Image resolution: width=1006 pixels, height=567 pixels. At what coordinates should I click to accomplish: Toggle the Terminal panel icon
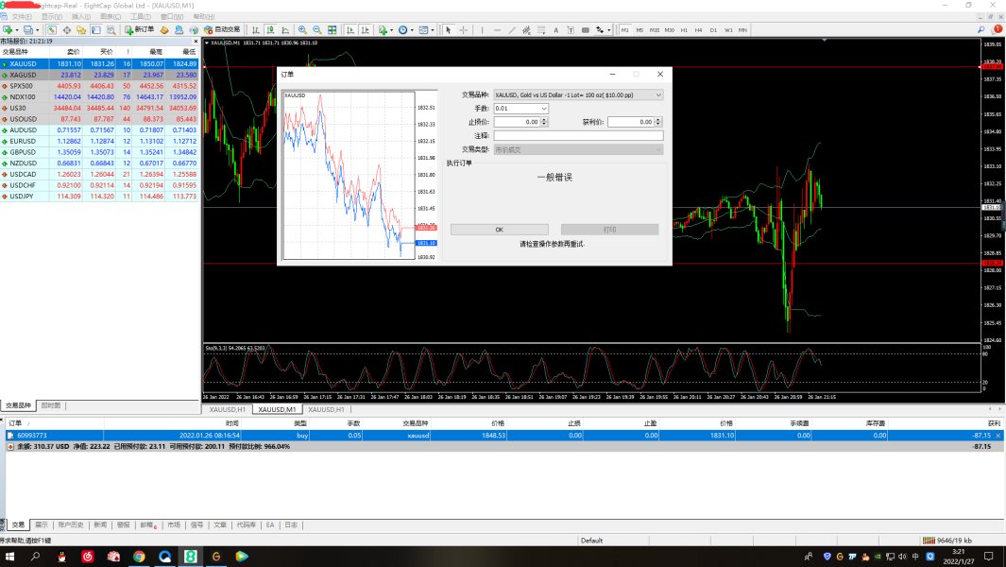click(96, 29)
